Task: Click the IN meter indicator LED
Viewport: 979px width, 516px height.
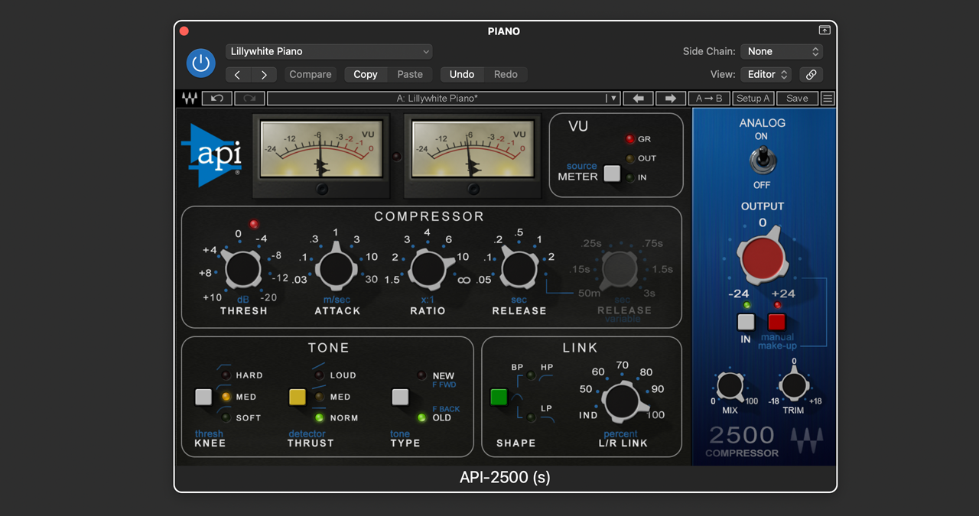Action: pos(630,177)
